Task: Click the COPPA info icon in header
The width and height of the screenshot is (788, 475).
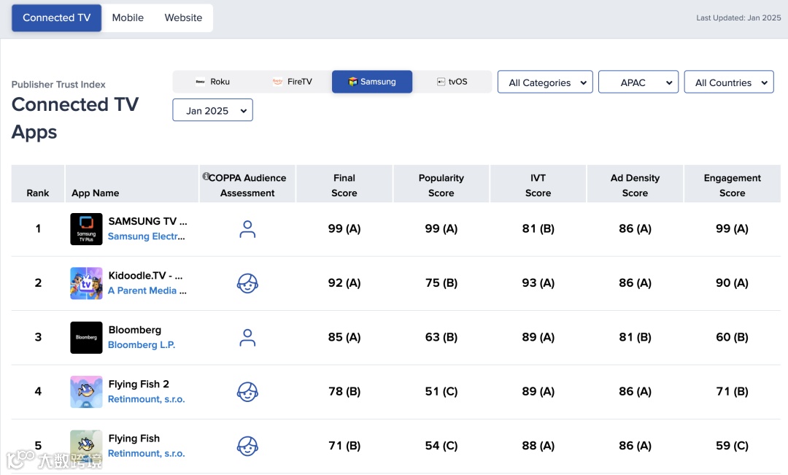Action: tap(206, 177)
